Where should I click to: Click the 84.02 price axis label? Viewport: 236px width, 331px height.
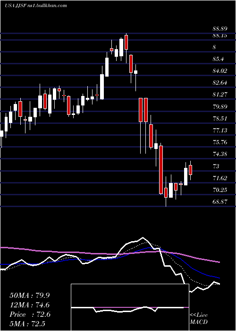[219, 71]
